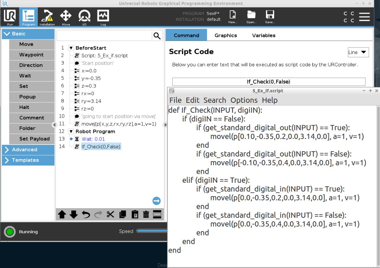The width and height of the screenshot is (380, 268).
Task: Click the right splitter arrow handle
Action: coord(165,125)
